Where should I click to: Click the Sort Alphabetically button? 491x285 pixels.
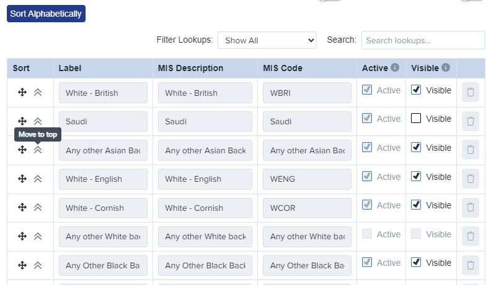click(x=46, y=14)
